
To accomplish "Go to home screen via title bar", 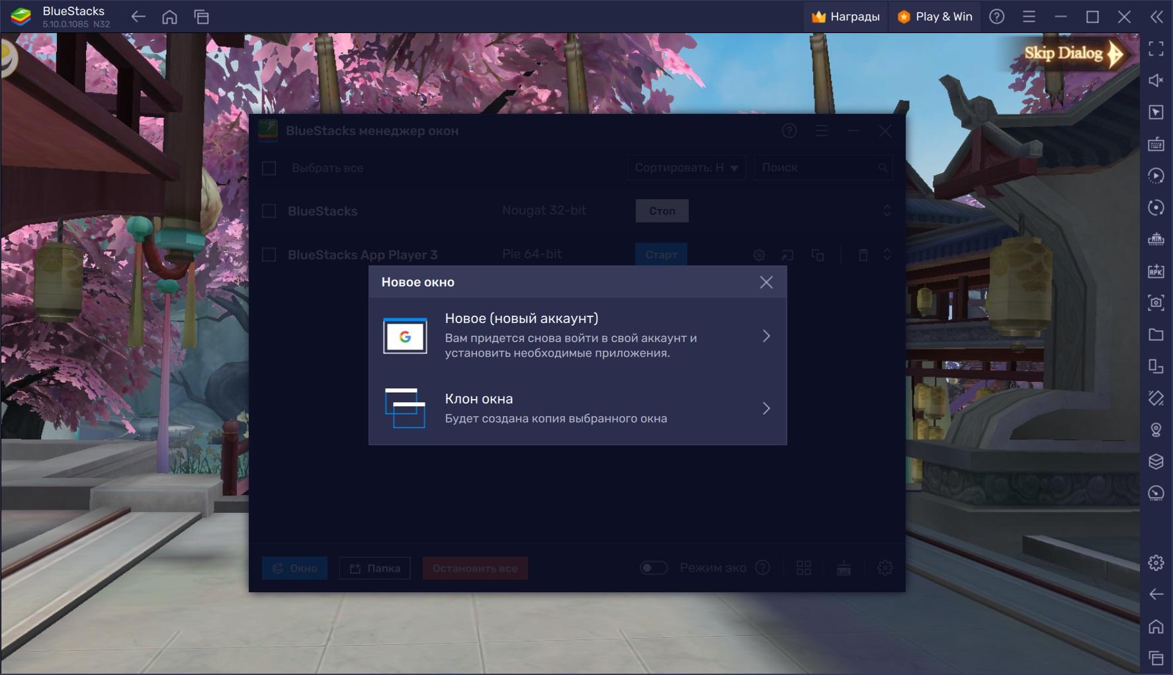I will [170, 17].
